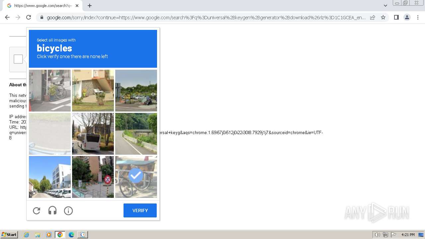Select tile showing stairs and garden bench
425x239 pixels.
93,91
